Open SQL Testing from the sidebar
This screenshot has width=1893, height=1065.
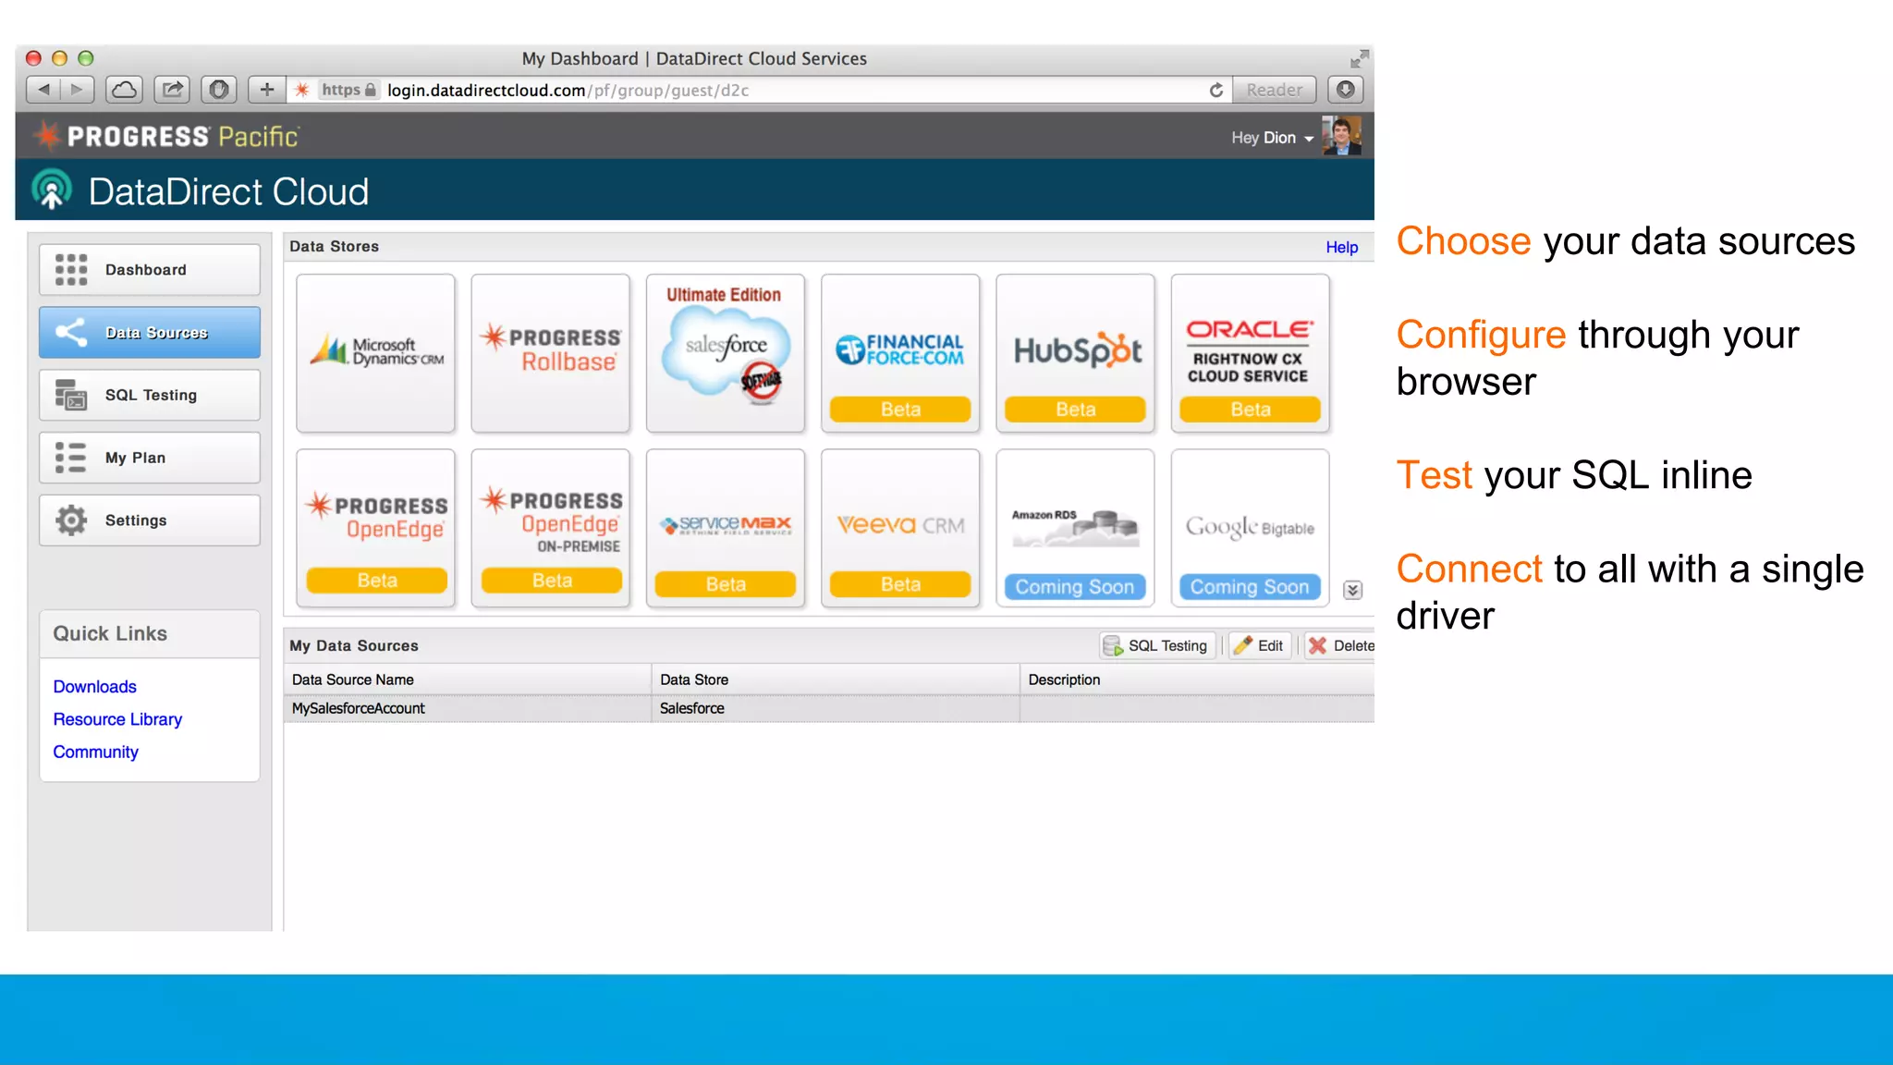click(x=149, y=395)
